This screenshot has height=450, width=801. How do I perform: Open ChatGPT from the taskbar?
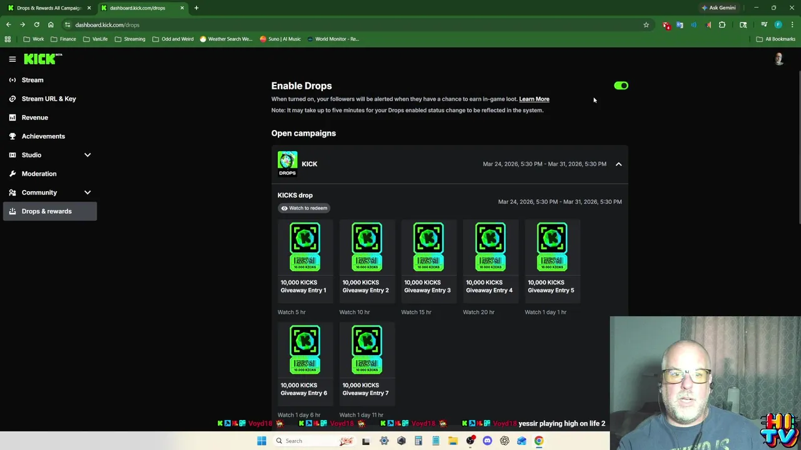coord(504,441)
